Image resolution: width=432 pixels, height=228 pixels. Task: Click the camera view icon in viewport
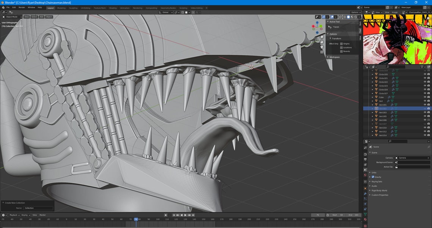click(322, 47)
